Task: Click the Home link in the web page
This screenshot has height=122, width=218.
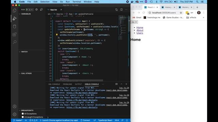Action: [x=140, y=27]
